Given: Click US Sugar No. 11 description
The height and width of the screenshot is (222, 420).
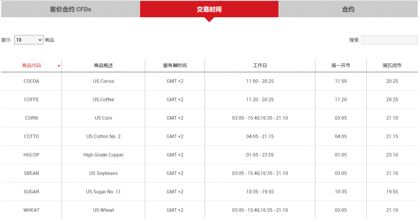Looking at the screenshot, I should click(103, 192).
